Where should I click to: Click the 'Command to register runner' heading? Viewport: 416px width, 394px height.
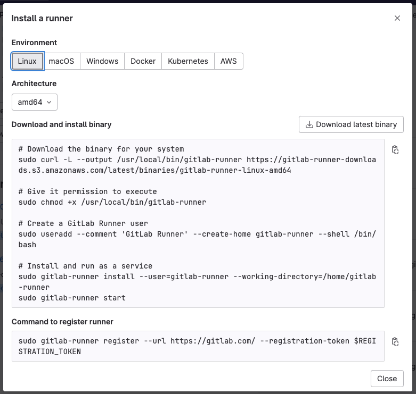[x=62, y=322]
